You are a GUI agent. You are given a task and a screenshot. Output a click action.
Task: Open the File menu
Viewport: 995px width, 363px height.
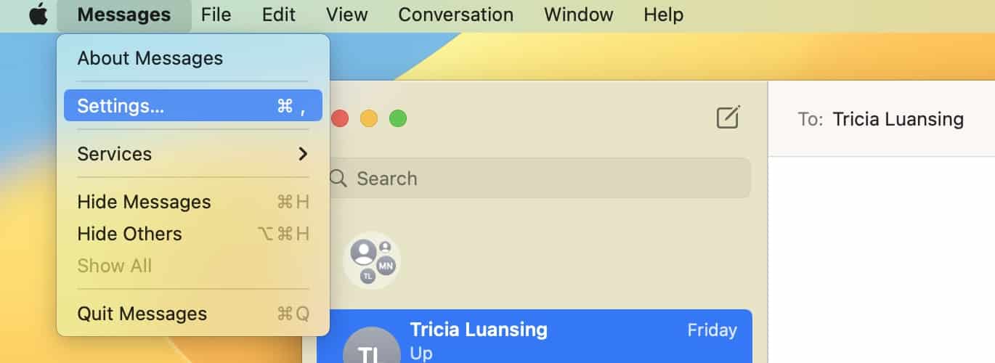coord(216,15)
